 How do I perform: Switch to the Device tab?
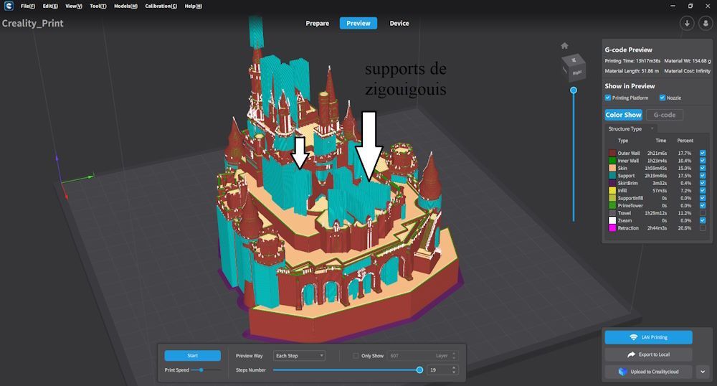pos(399,24)
